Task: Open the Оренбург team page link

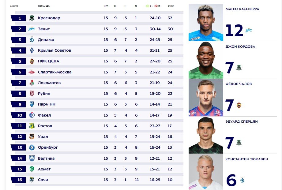Action: (48, 147)
